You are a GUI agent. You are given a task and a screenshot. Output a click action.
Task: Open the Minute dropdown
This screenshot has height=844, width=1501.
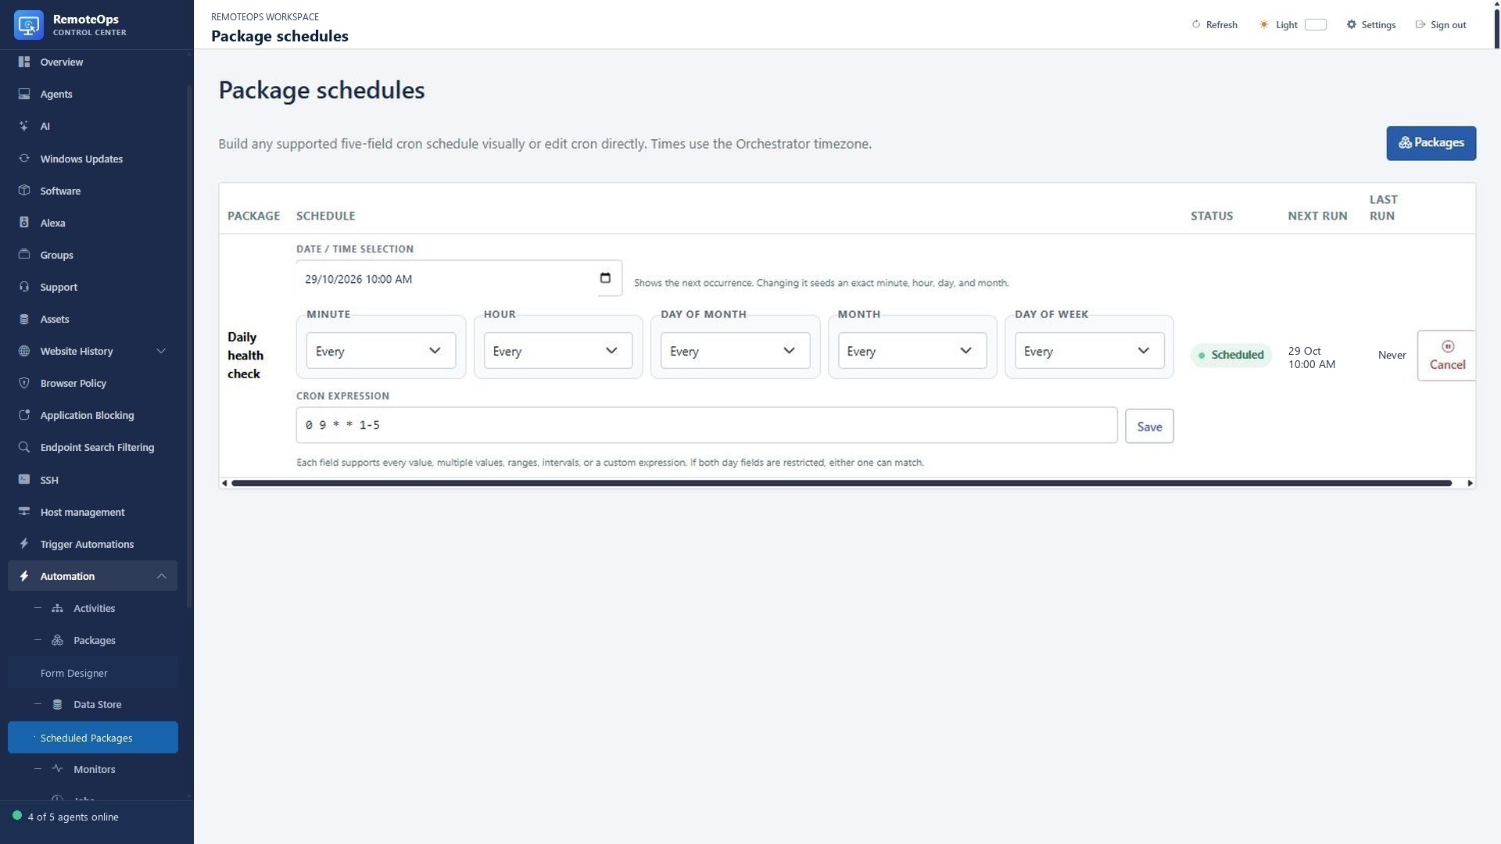(x=381, y=351)
